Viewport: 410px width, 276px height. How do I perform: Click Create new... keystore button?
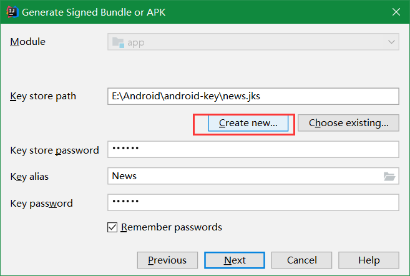click(x=248, y=123)
